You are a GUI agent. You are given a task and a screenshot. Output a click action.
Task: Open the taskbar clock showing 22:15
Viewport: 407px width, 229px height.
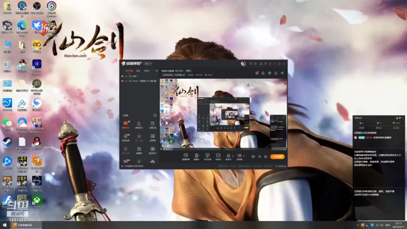[399, 225]
